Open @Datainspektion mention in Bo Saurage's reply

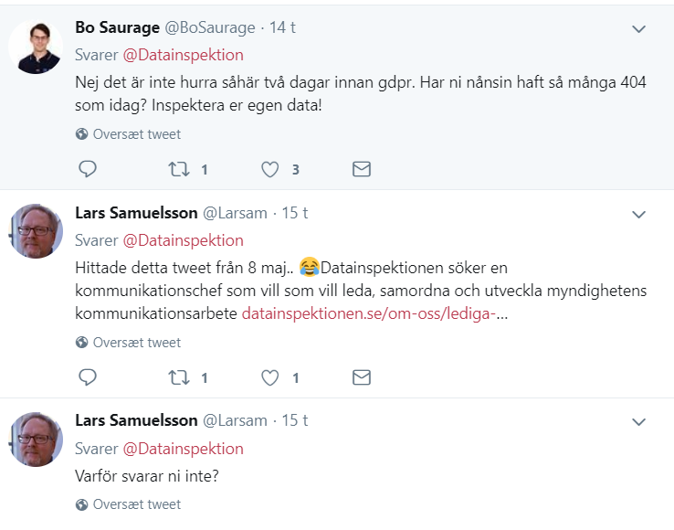pyautogui.click(x=183, y=55)
